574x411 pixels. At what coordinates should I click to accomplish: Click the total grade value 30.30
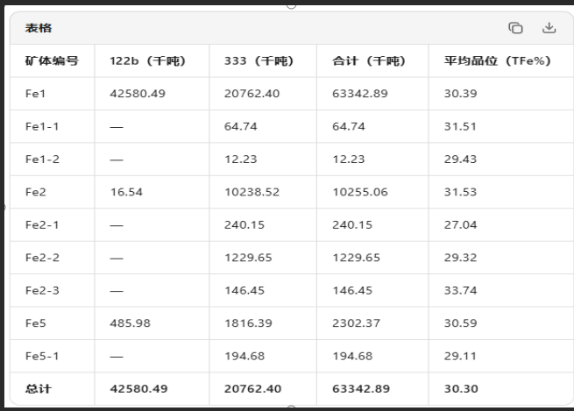[461, 389]
